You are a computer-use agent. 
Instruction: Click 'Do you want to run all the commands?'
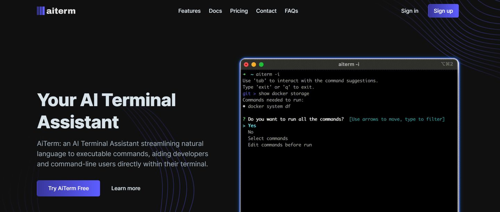296,119
